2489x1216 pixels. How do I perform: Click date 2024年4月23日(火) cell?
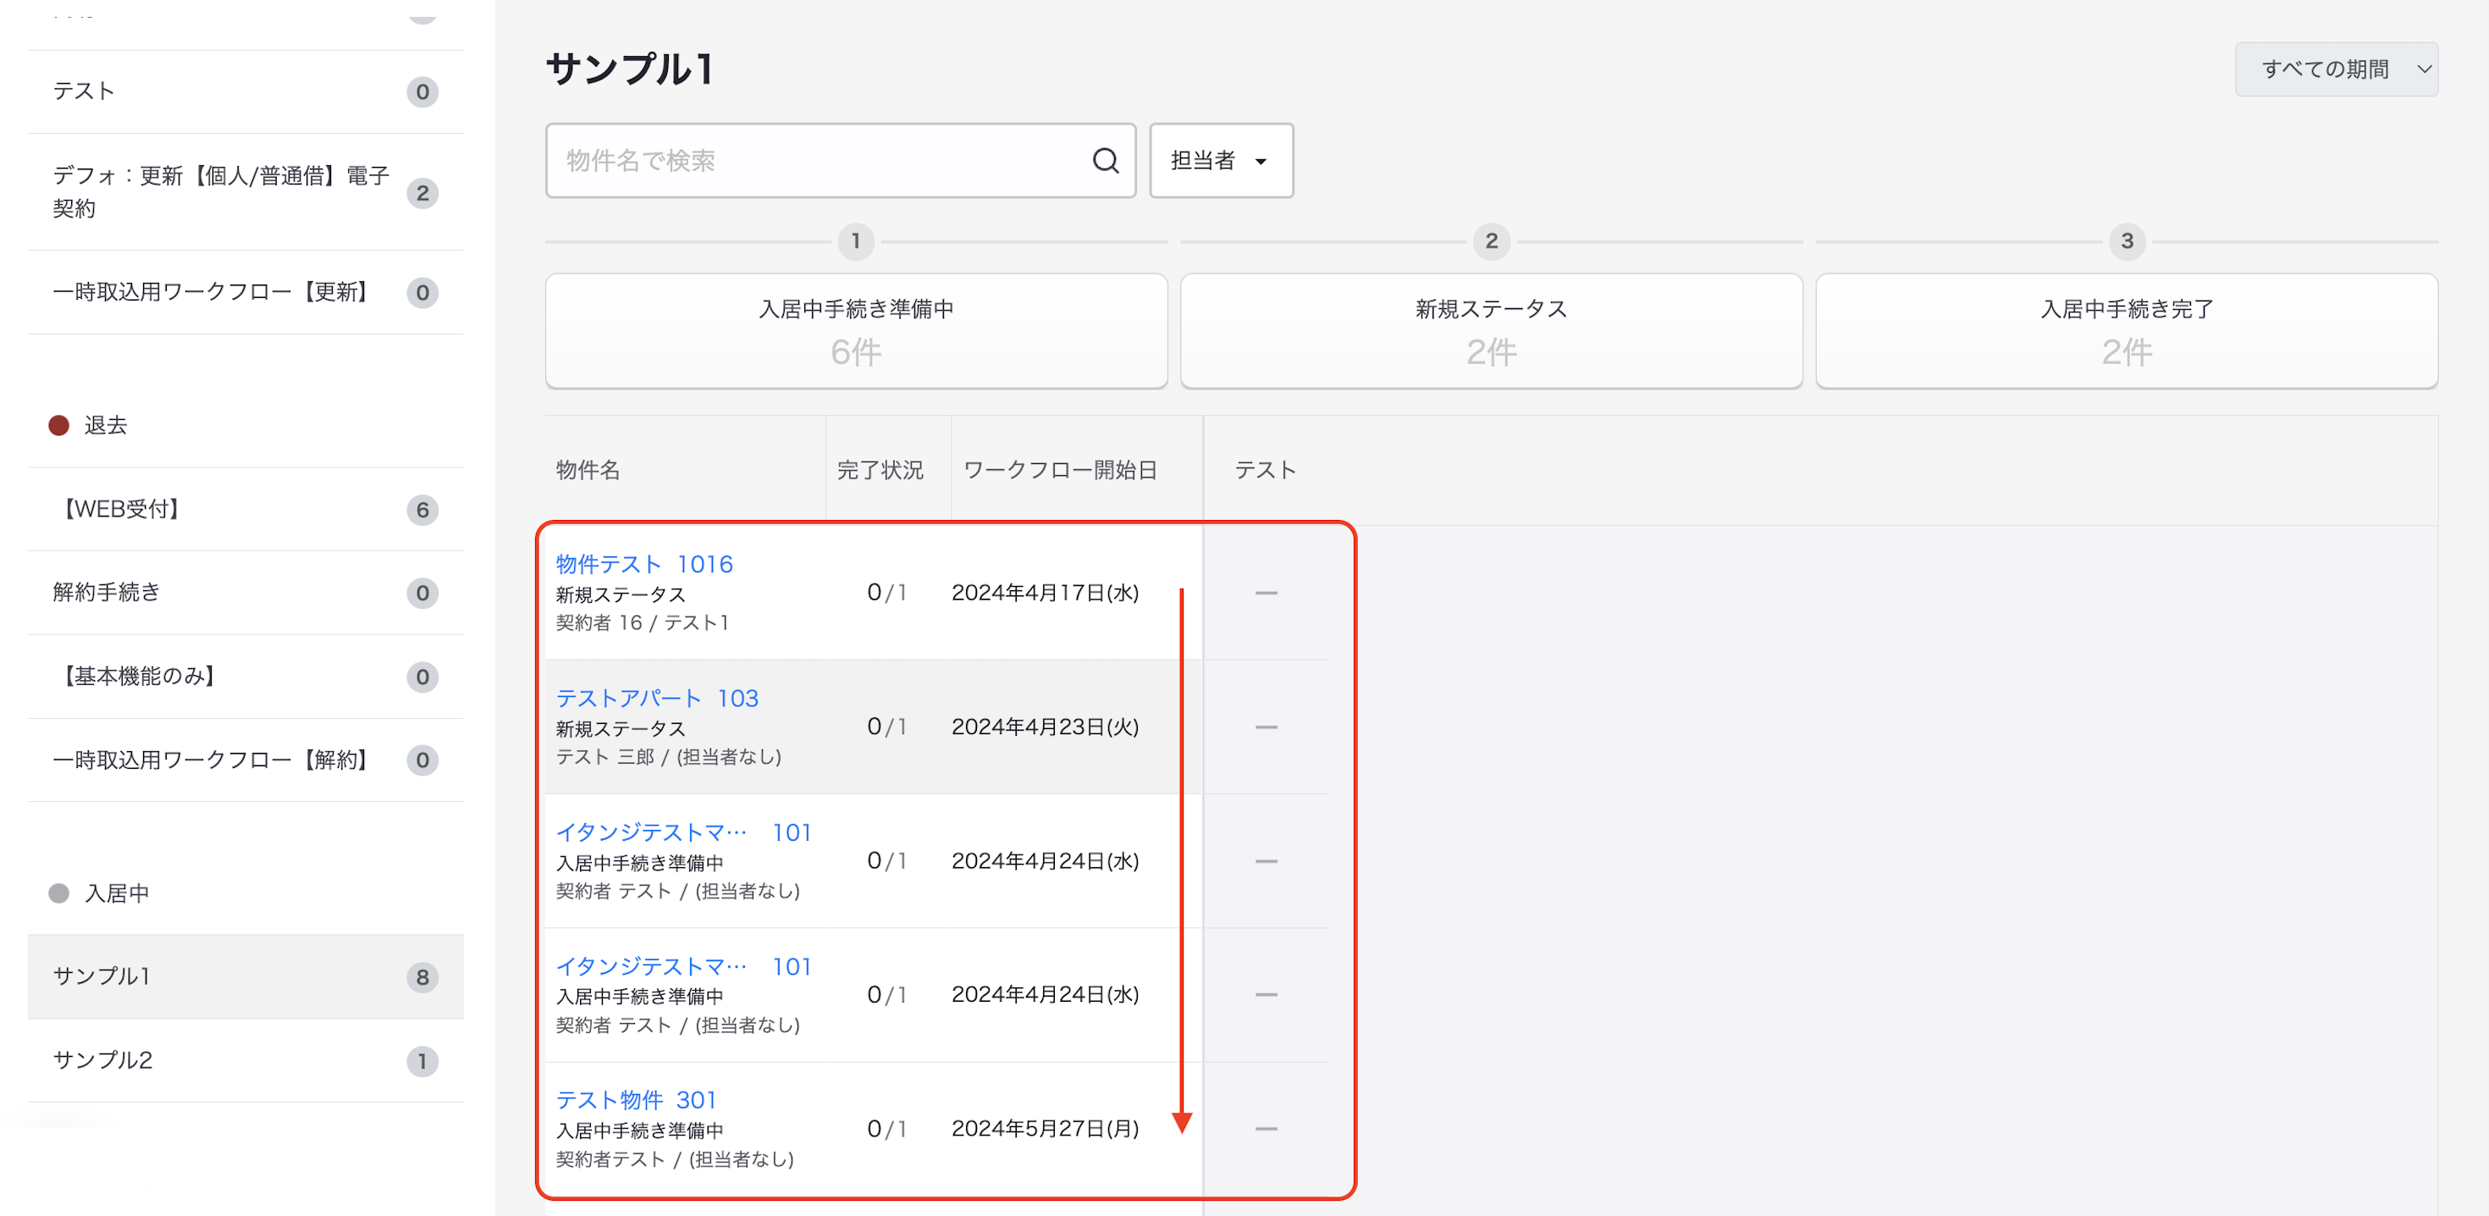[1045, 727]
